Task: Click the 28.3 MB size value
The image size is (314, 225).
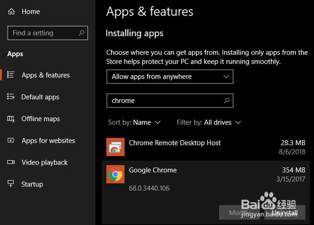Action: tap(293, 143)
